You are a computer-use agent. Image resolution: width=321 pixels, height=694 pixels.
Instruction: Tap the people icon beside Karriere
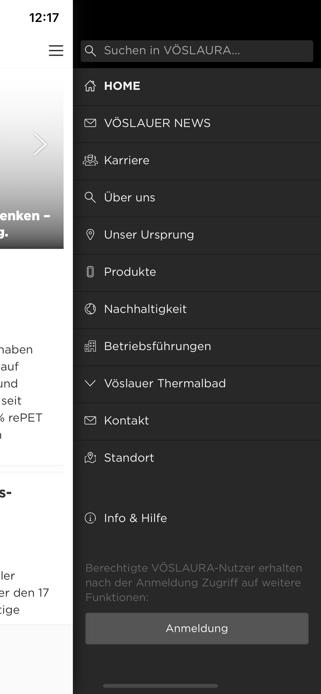90,160
